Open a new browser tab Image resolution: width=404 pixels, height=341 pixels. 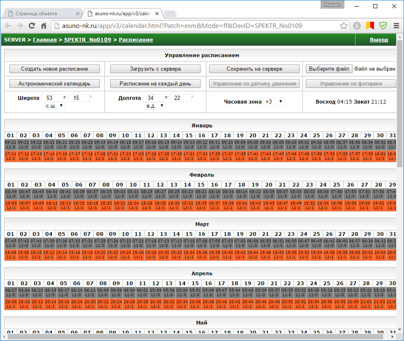click(x=170, y=14)
